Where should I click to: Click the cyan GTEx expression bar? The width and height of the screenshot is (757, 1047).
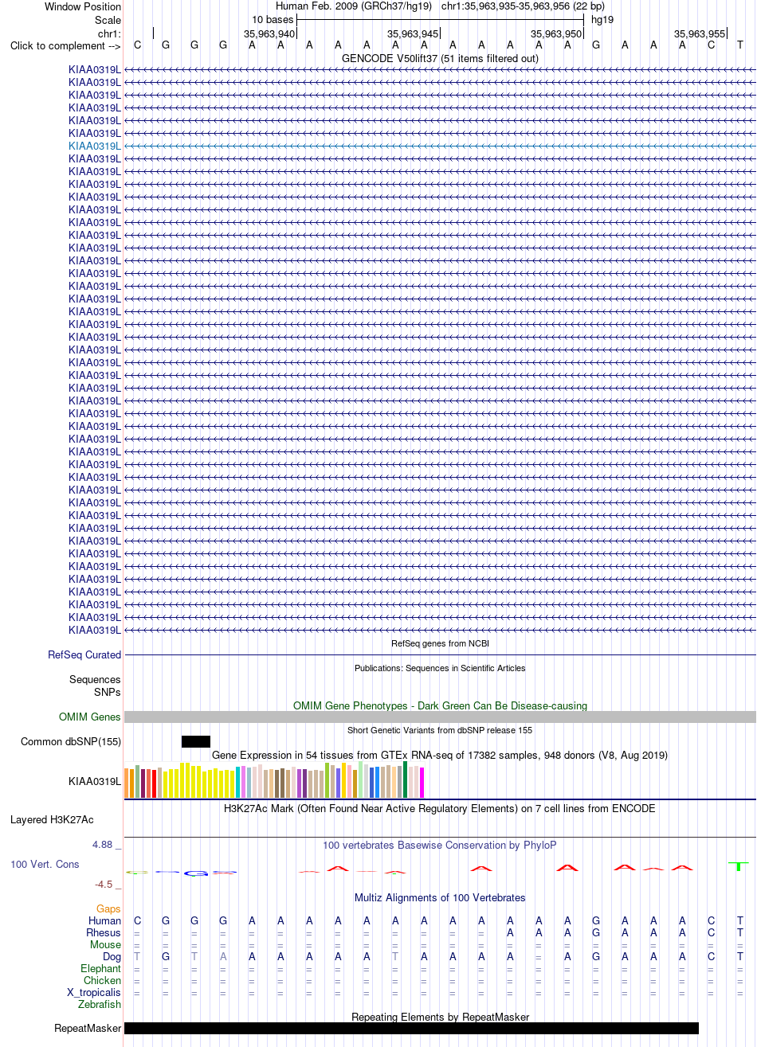tap(238, 783)
